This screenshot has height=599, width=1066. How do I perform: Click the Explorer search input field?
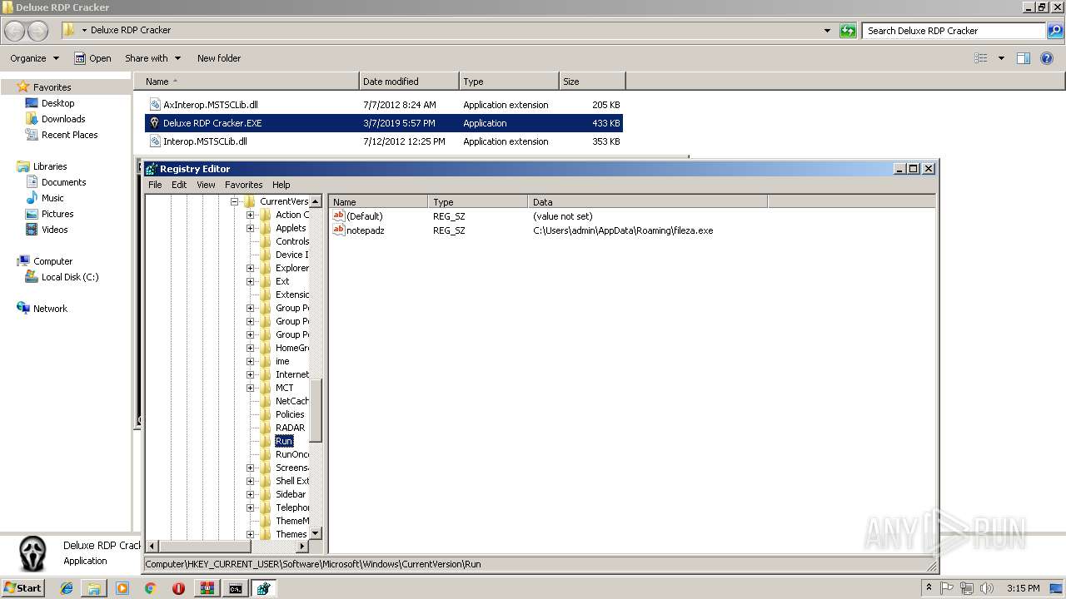coord(954,31)
